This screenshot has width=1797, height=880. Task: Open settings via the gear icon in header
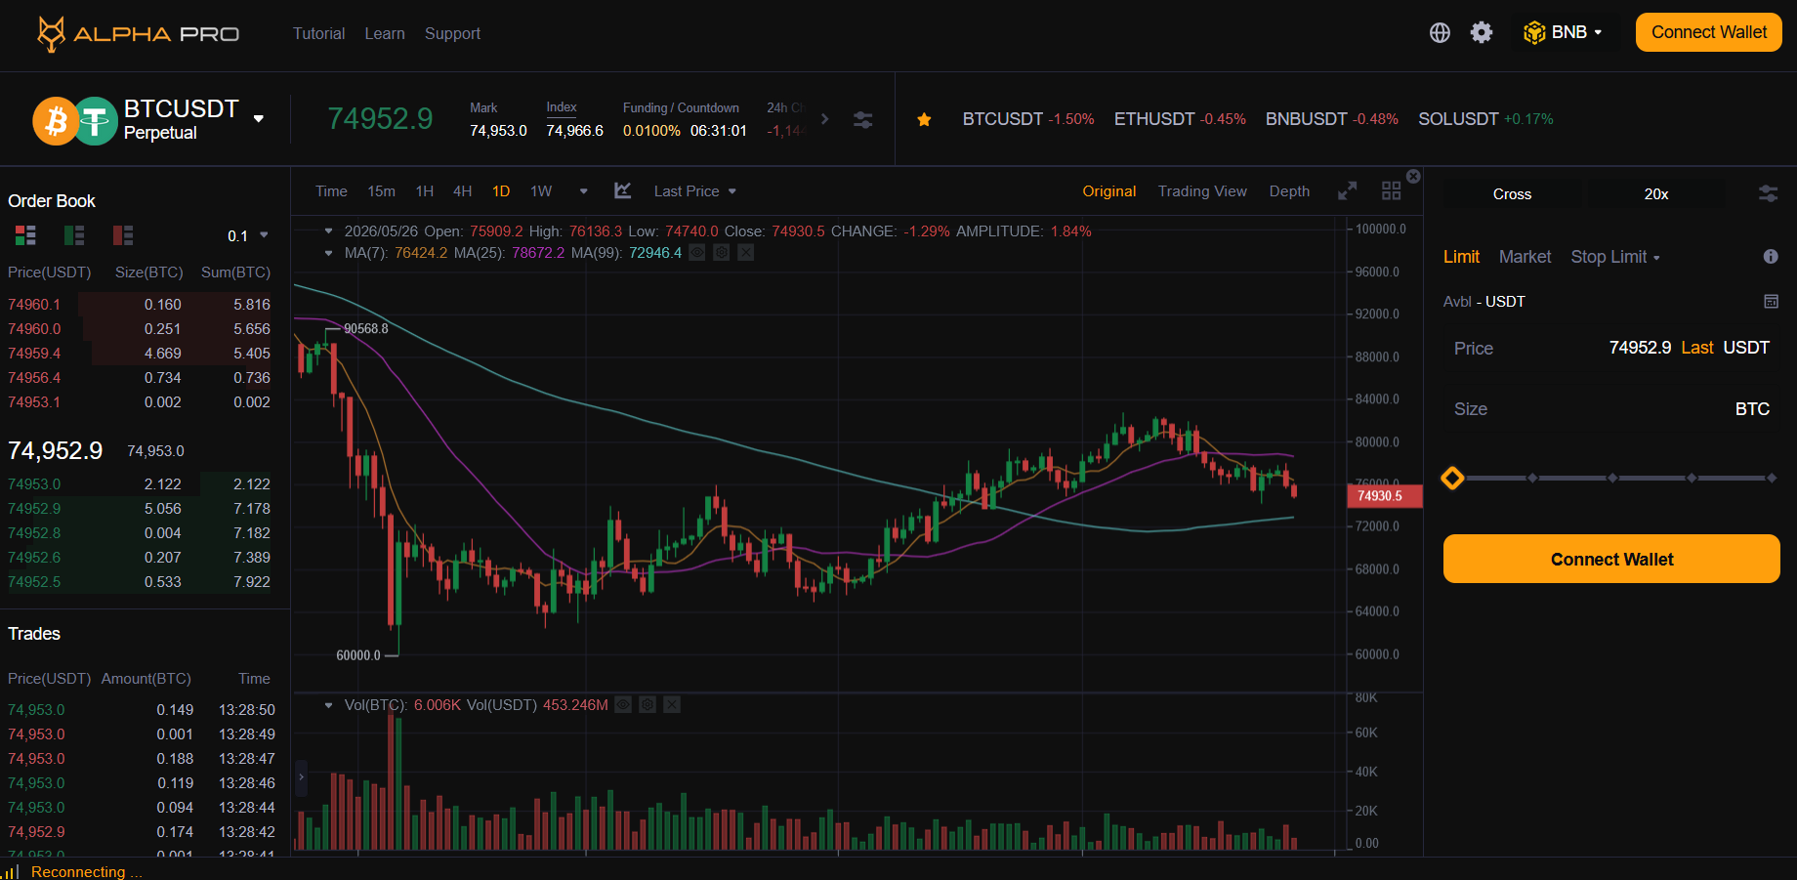[1482, 32]
